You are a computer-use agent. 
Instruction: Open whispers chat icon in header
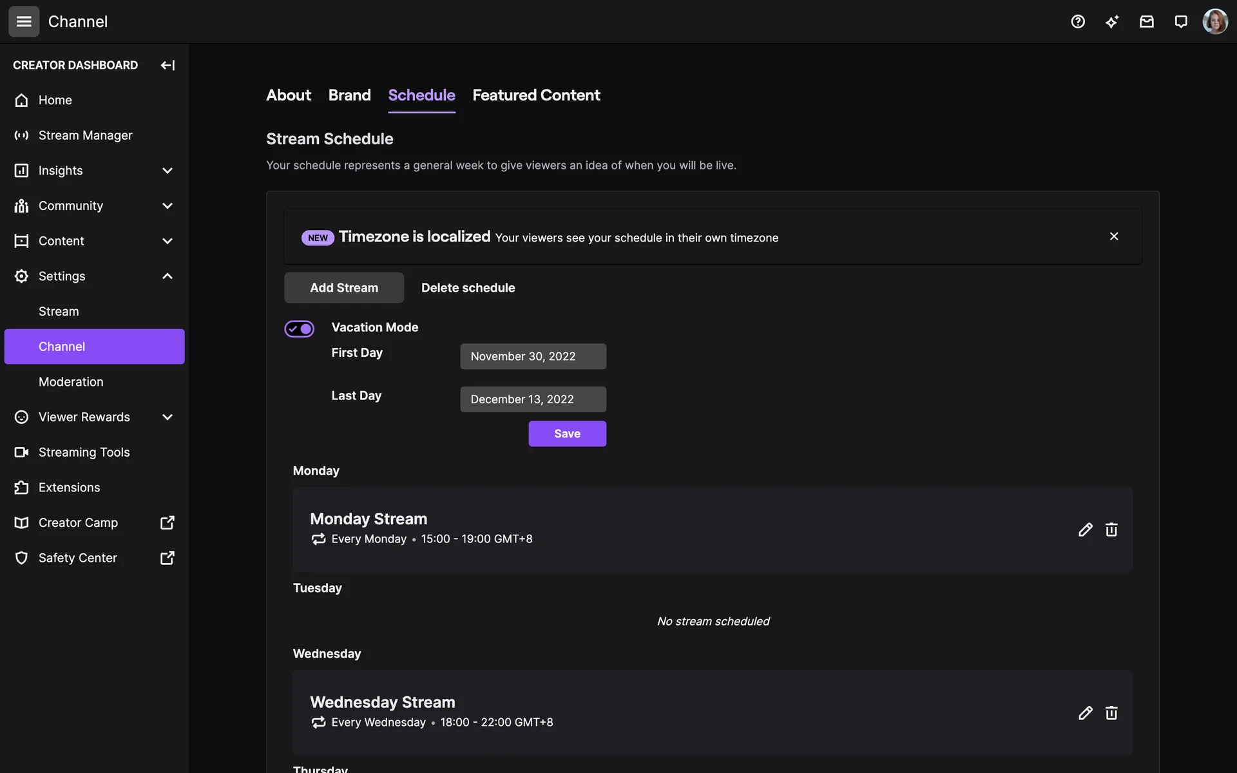click(1180, 21)
